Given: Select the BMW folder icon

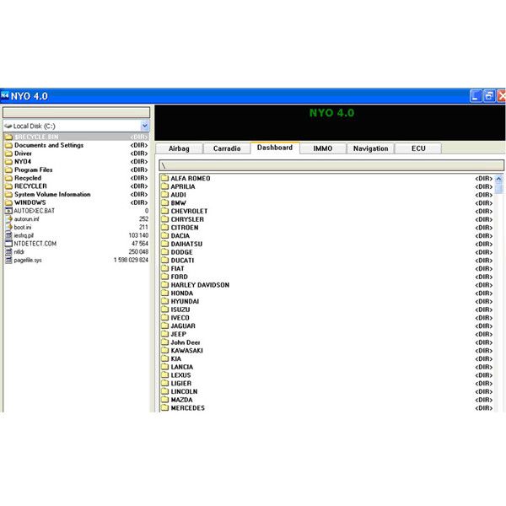Looking at the screenshot, I should point(164,203).
